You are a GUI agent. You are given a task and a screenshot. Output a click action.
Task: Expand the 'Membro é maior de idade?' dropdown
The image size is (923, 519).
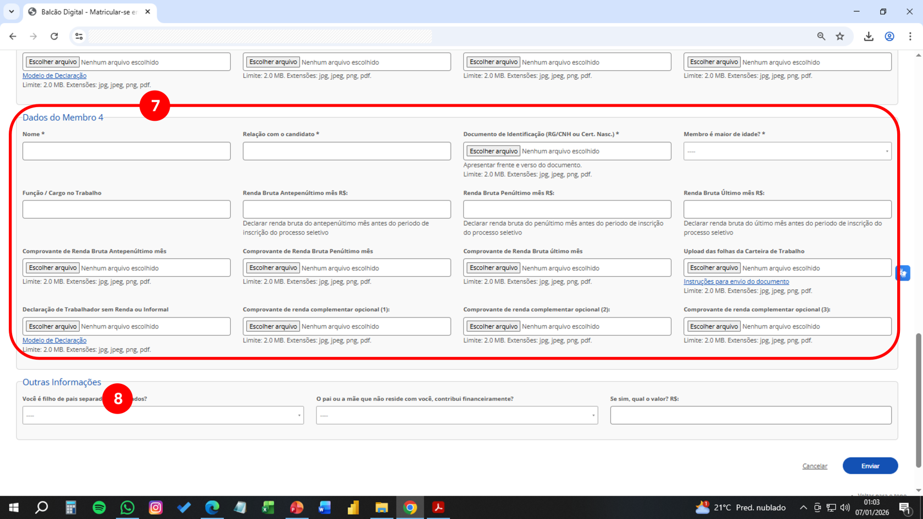pyautogui.click(x=787, y=152)
